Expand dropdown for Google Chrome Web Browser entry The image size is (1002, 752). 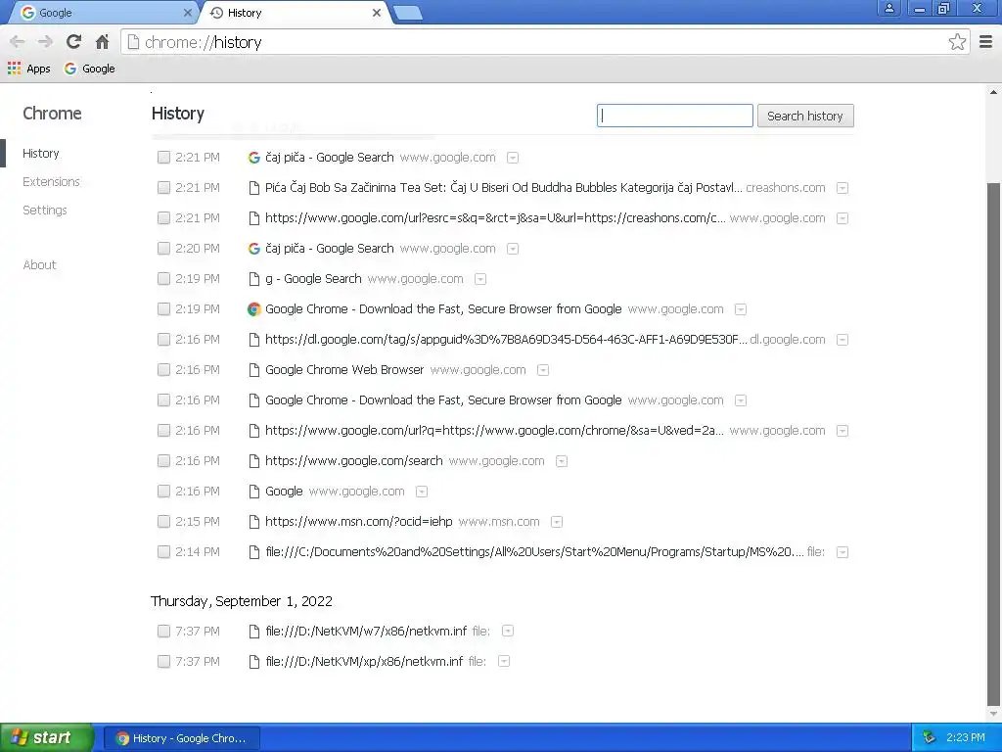point(542,370)
